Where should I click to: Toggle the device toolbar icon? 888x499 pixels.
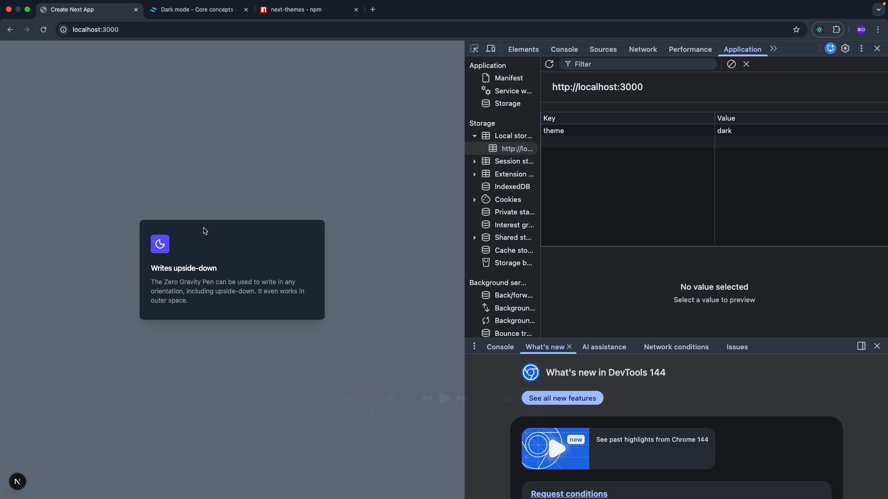[491, 49]
